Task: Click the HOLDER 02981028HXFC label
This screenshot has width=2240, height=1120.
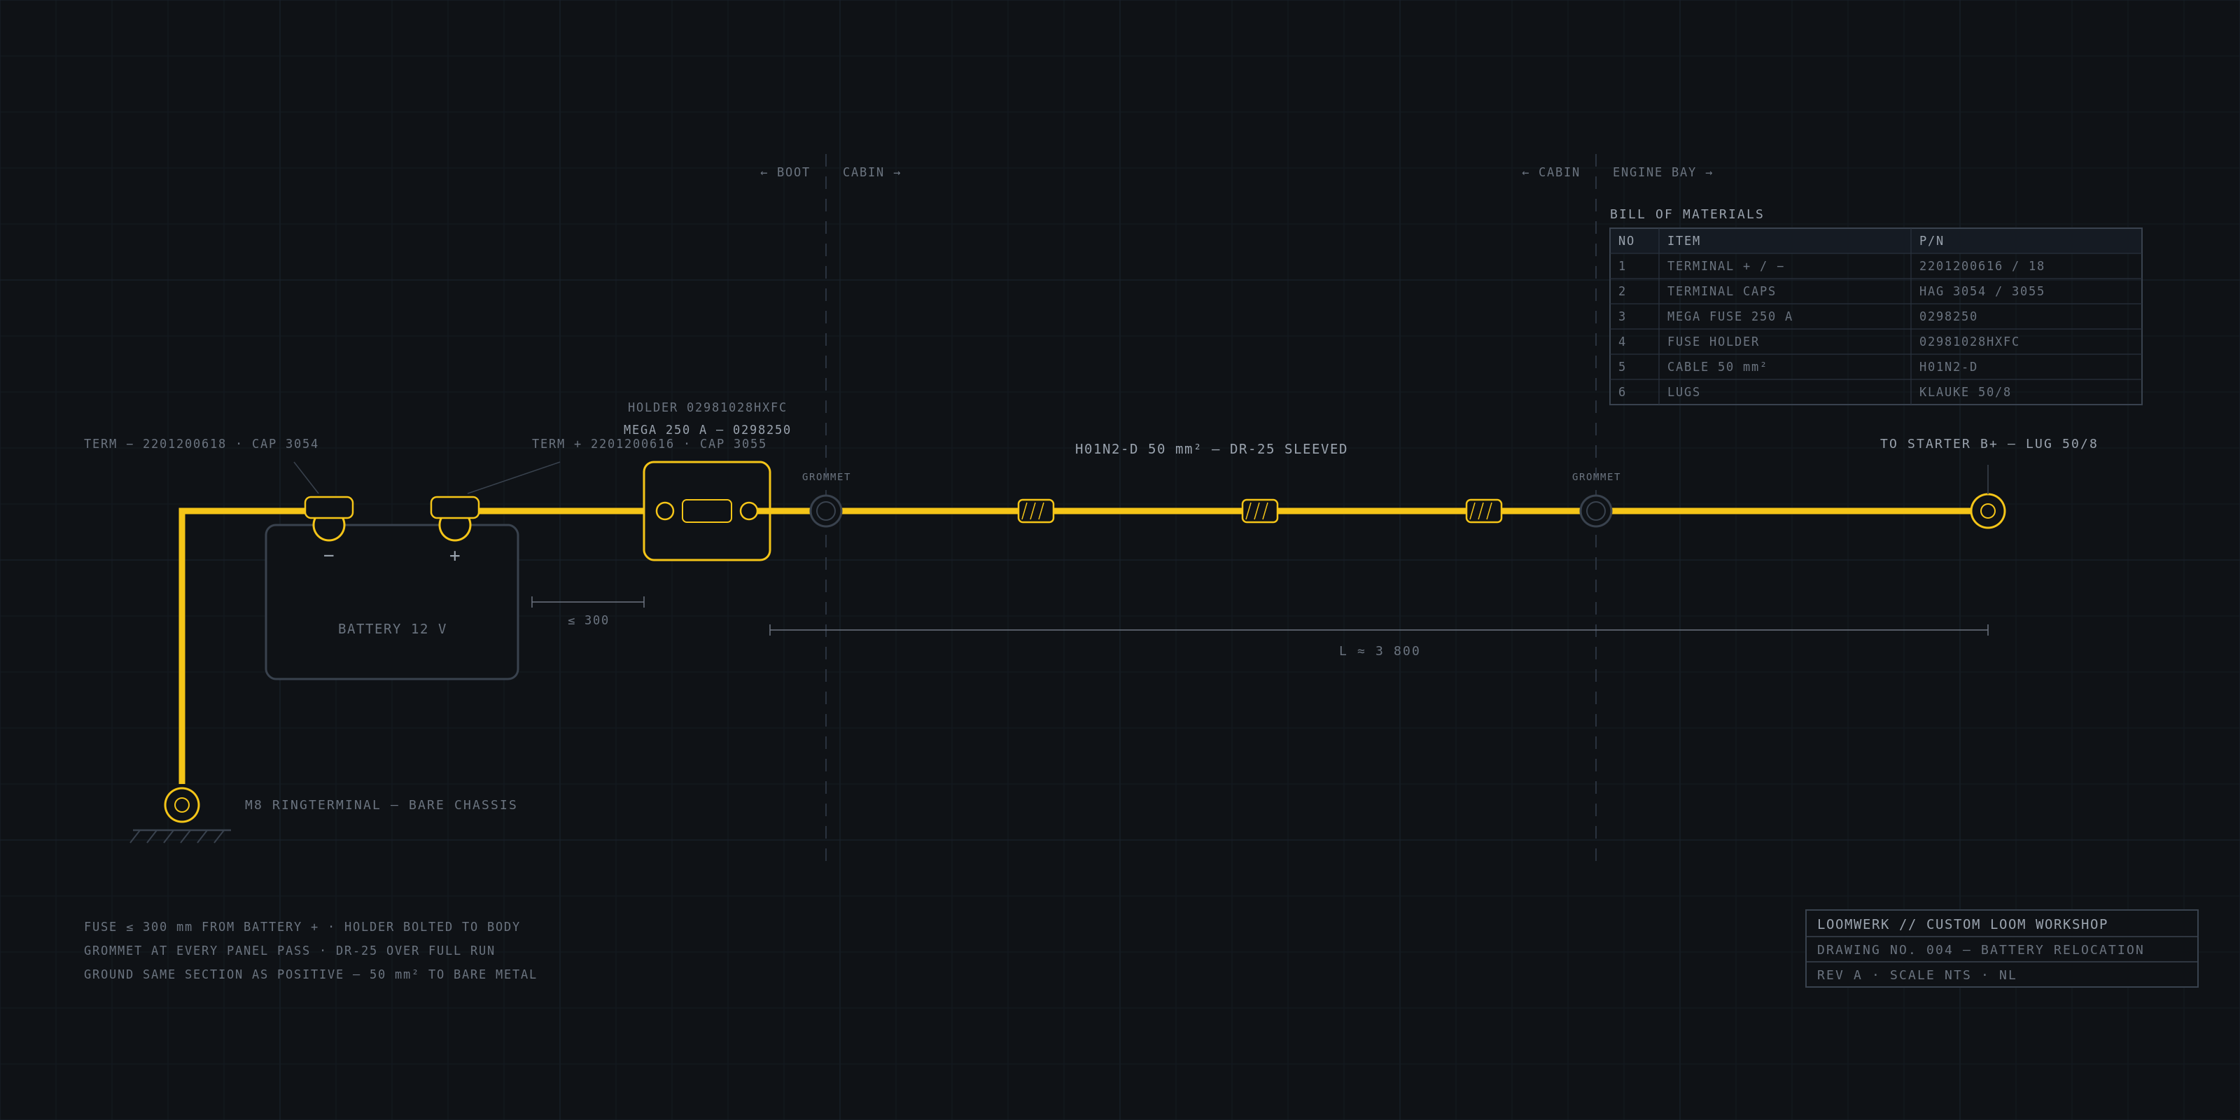Action: pyautogui.click(x=707, y=408)
